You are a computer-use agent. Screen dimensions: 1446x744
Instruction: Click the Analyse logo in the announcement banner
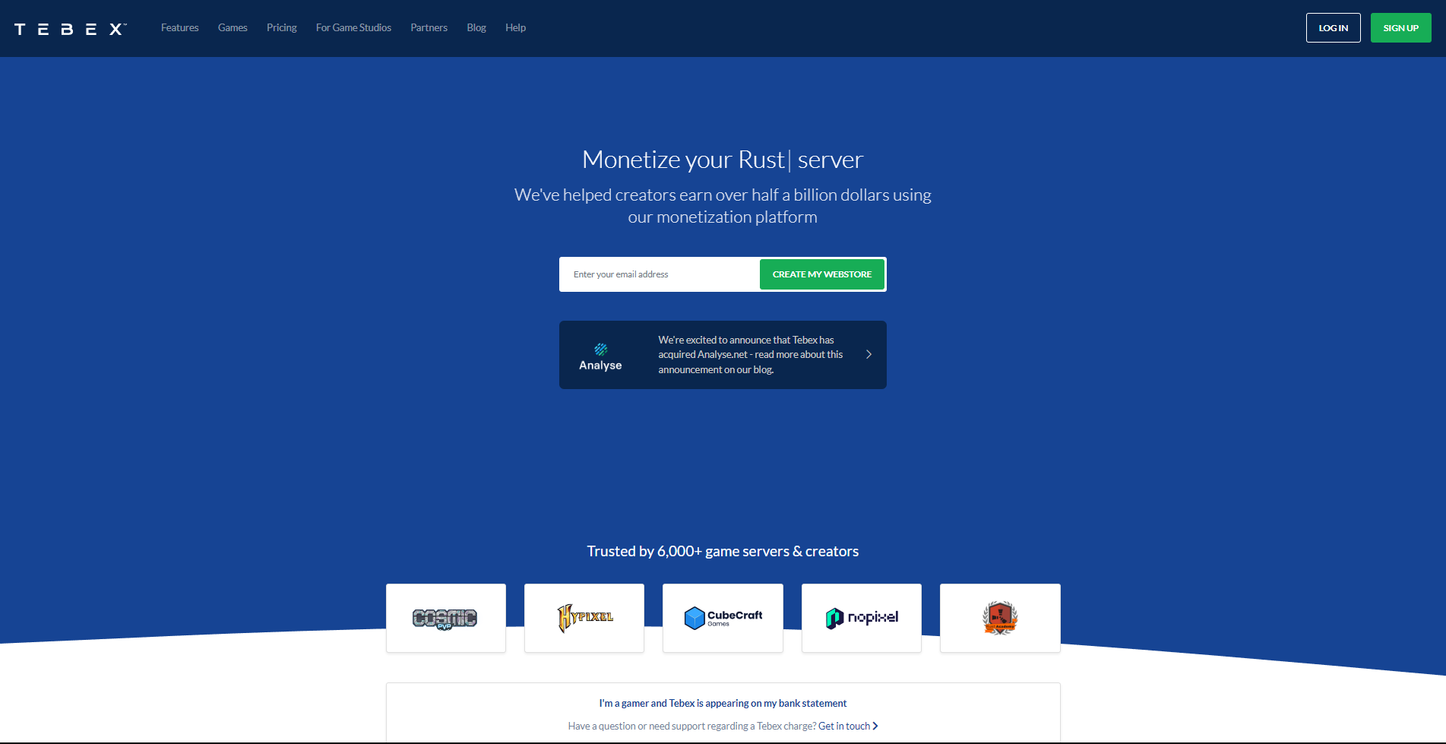coord(600,355)
